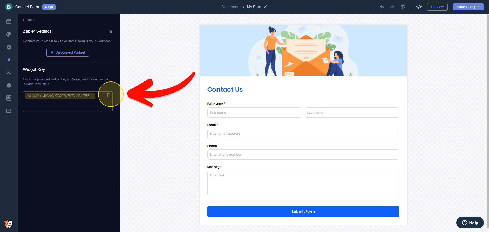
Task: Click the Save Changes button
Action: pos(468,7)
